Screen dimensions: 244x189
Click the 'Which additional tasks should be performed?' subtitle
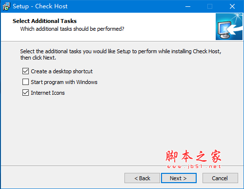click(x=72, y=29)
